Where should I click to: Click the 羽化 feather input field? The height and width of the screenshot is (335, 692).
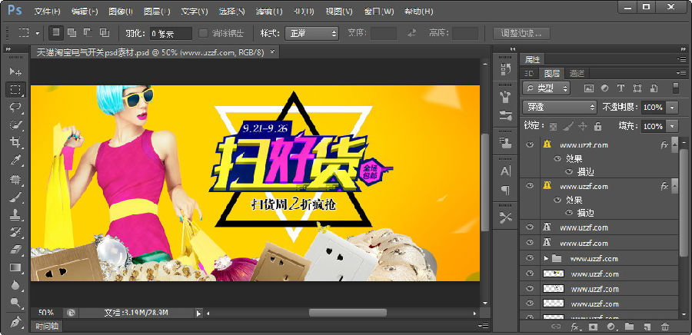click(x=171, y=33)
